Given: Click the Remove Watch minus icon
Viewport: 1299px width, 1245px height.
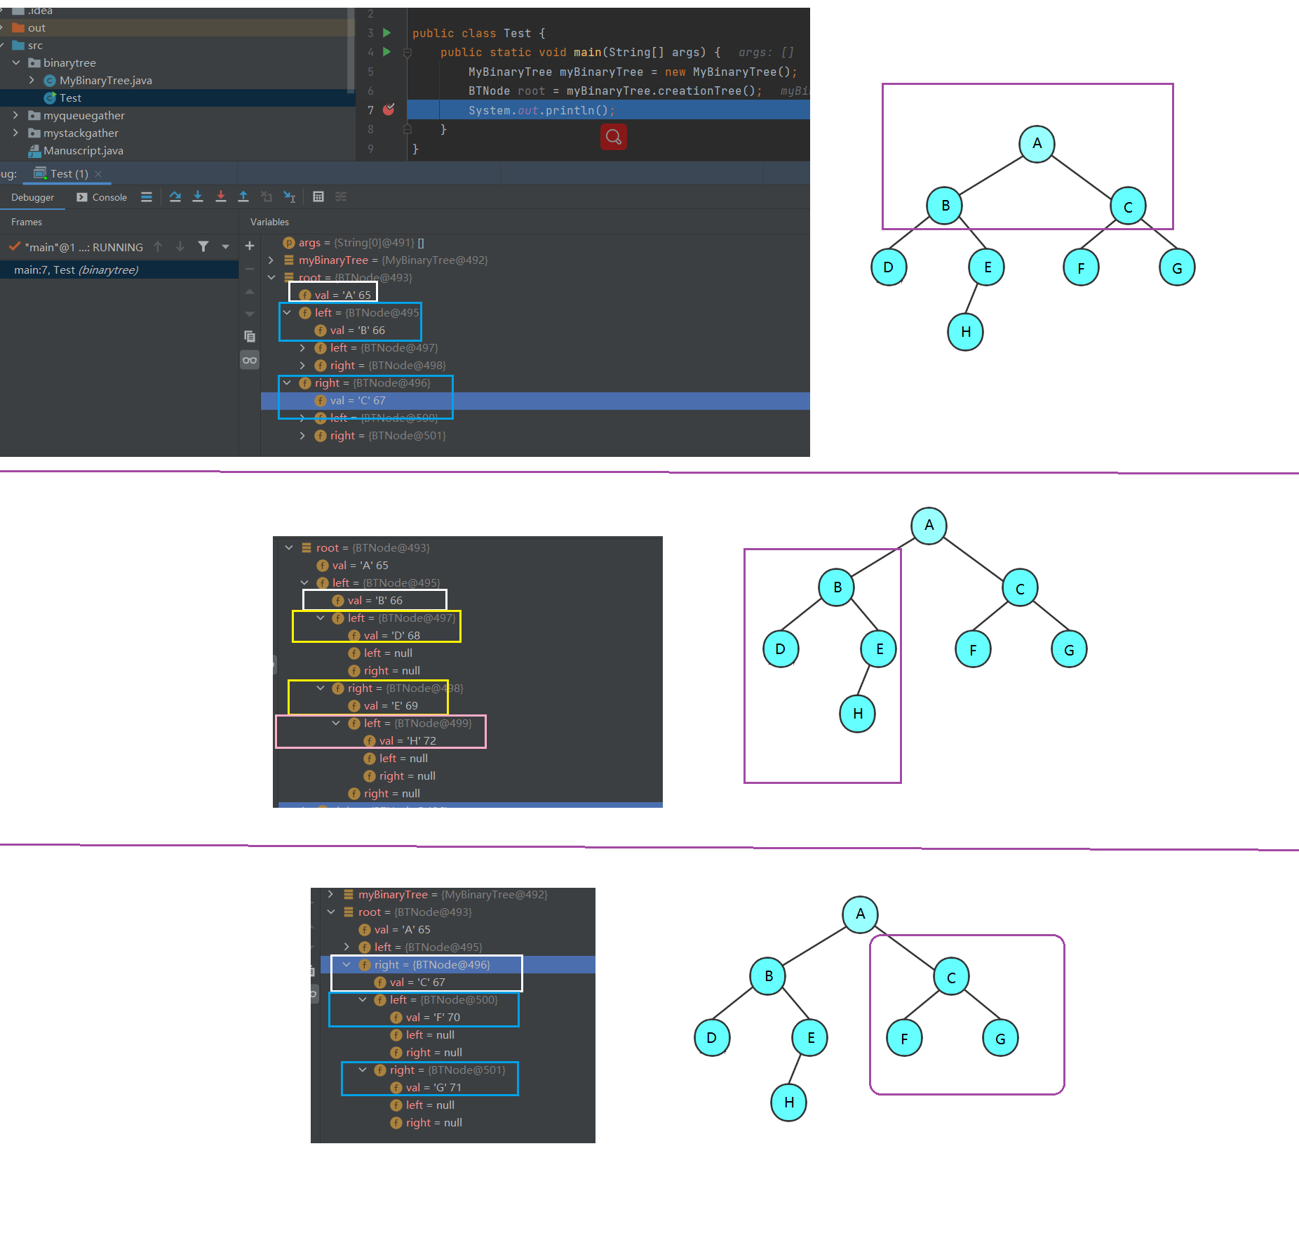Looking at the screenshot, I should click(250, 269).
